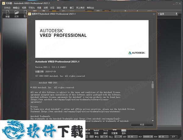Open the 动画 menu
The width and height of the screenshot is (183, 140).
point(46,8)
